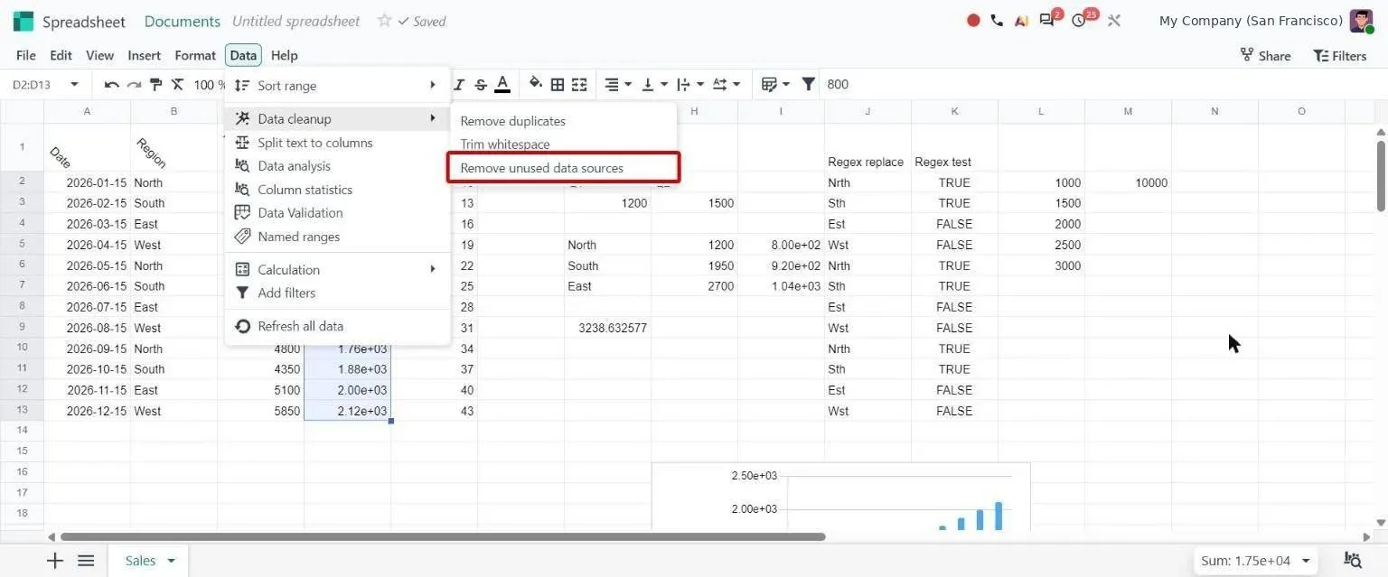Open the fill color bucket

[536, 84]
